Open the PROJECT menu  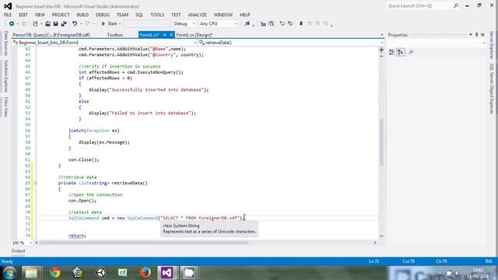[x=61, y=15]
